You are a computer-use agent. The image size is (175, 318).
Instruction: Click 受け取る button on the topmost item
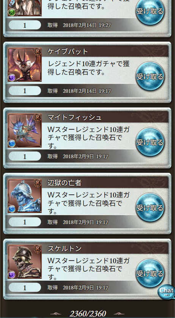coord(150,11)
